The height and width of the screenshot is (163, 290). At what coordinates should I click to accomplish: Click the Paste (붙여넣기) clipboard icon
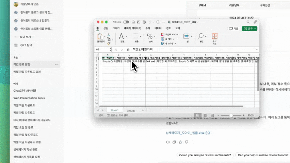100,36
